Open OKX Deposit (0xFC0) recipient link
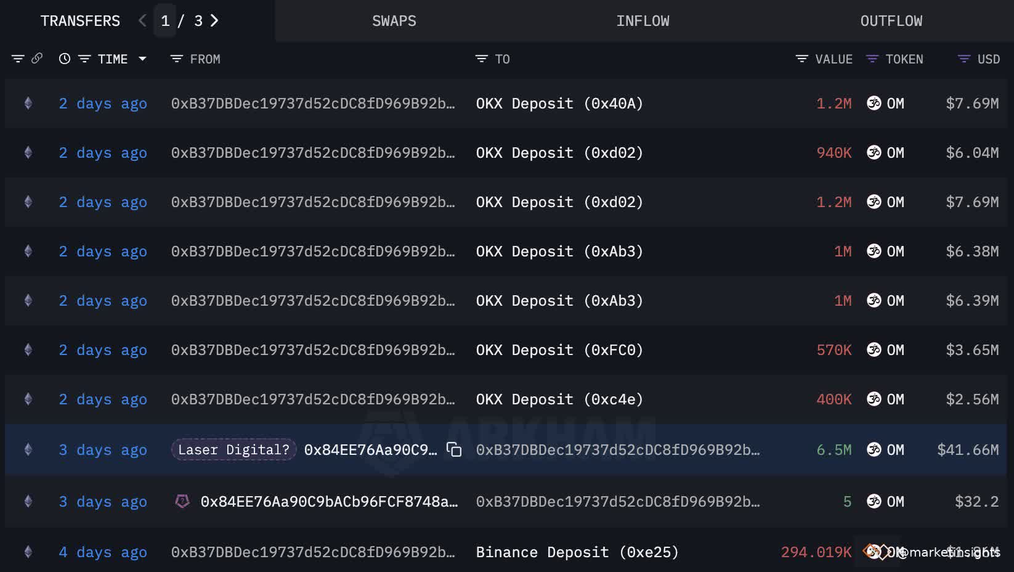Screen dimensions: 1014x572 coord(559,350)
